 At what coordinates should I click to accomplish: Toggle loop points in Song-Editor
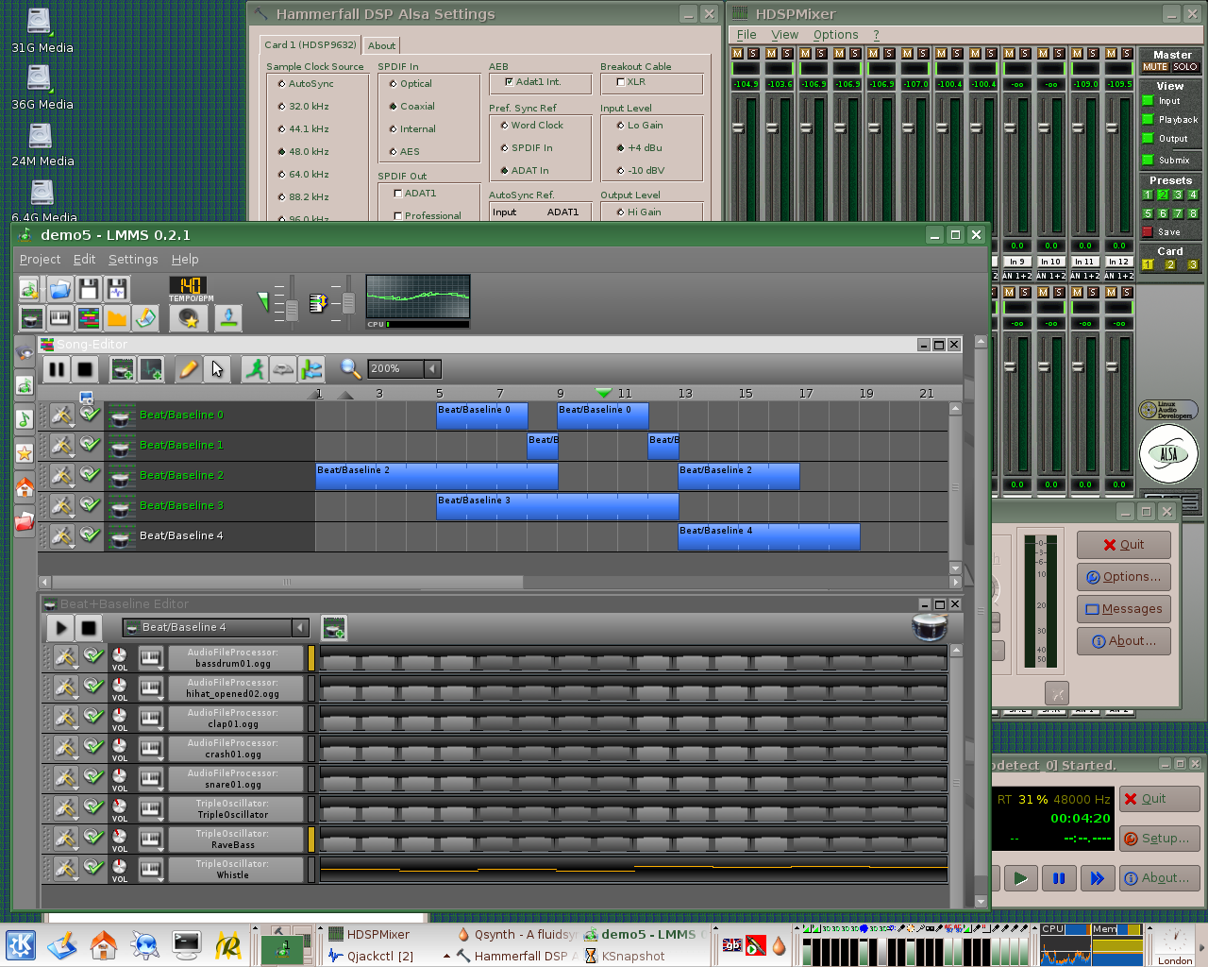coord(282,369)
